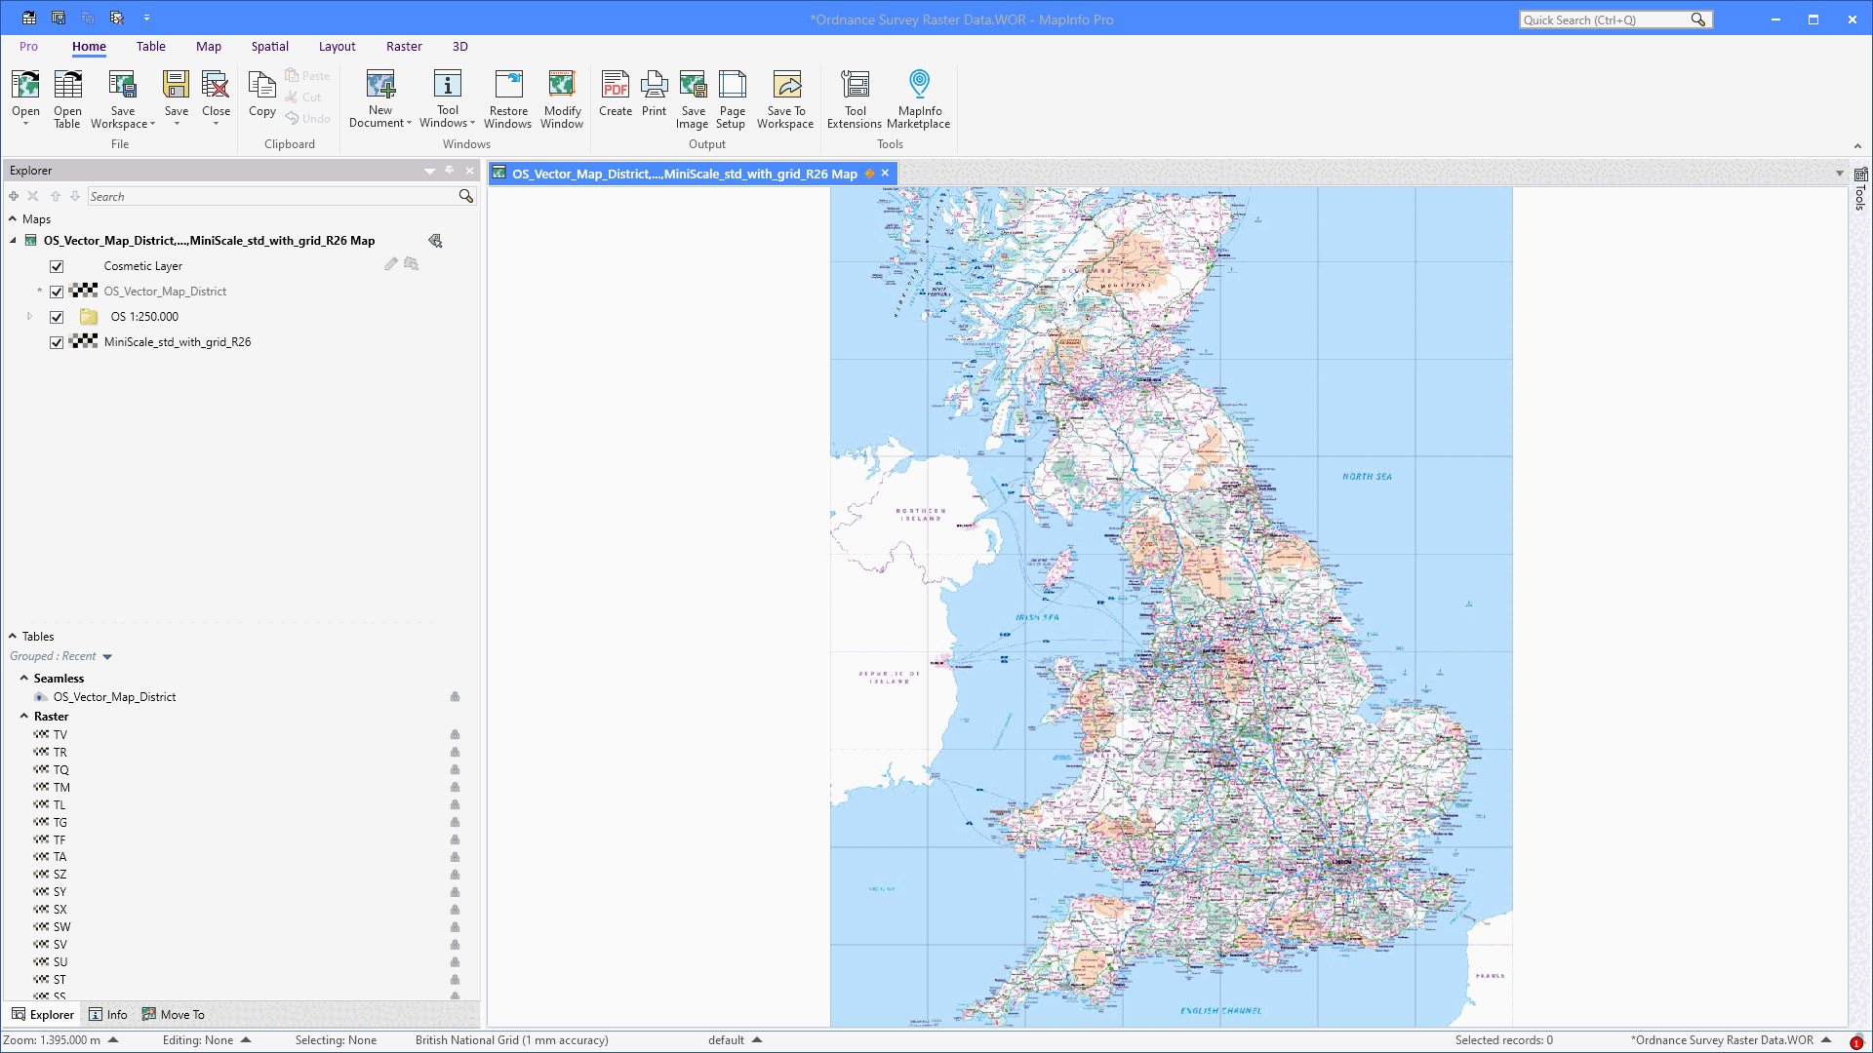Toggle OS_Vector_Map_District layer checkbox
The image size is (1873, 1053).
[x=57, y=292]
